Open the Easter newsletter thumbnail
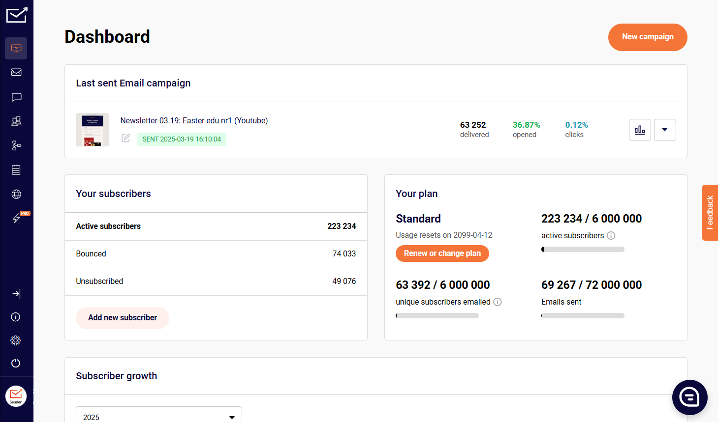718x422 pixels. click(x=92, y=130)
